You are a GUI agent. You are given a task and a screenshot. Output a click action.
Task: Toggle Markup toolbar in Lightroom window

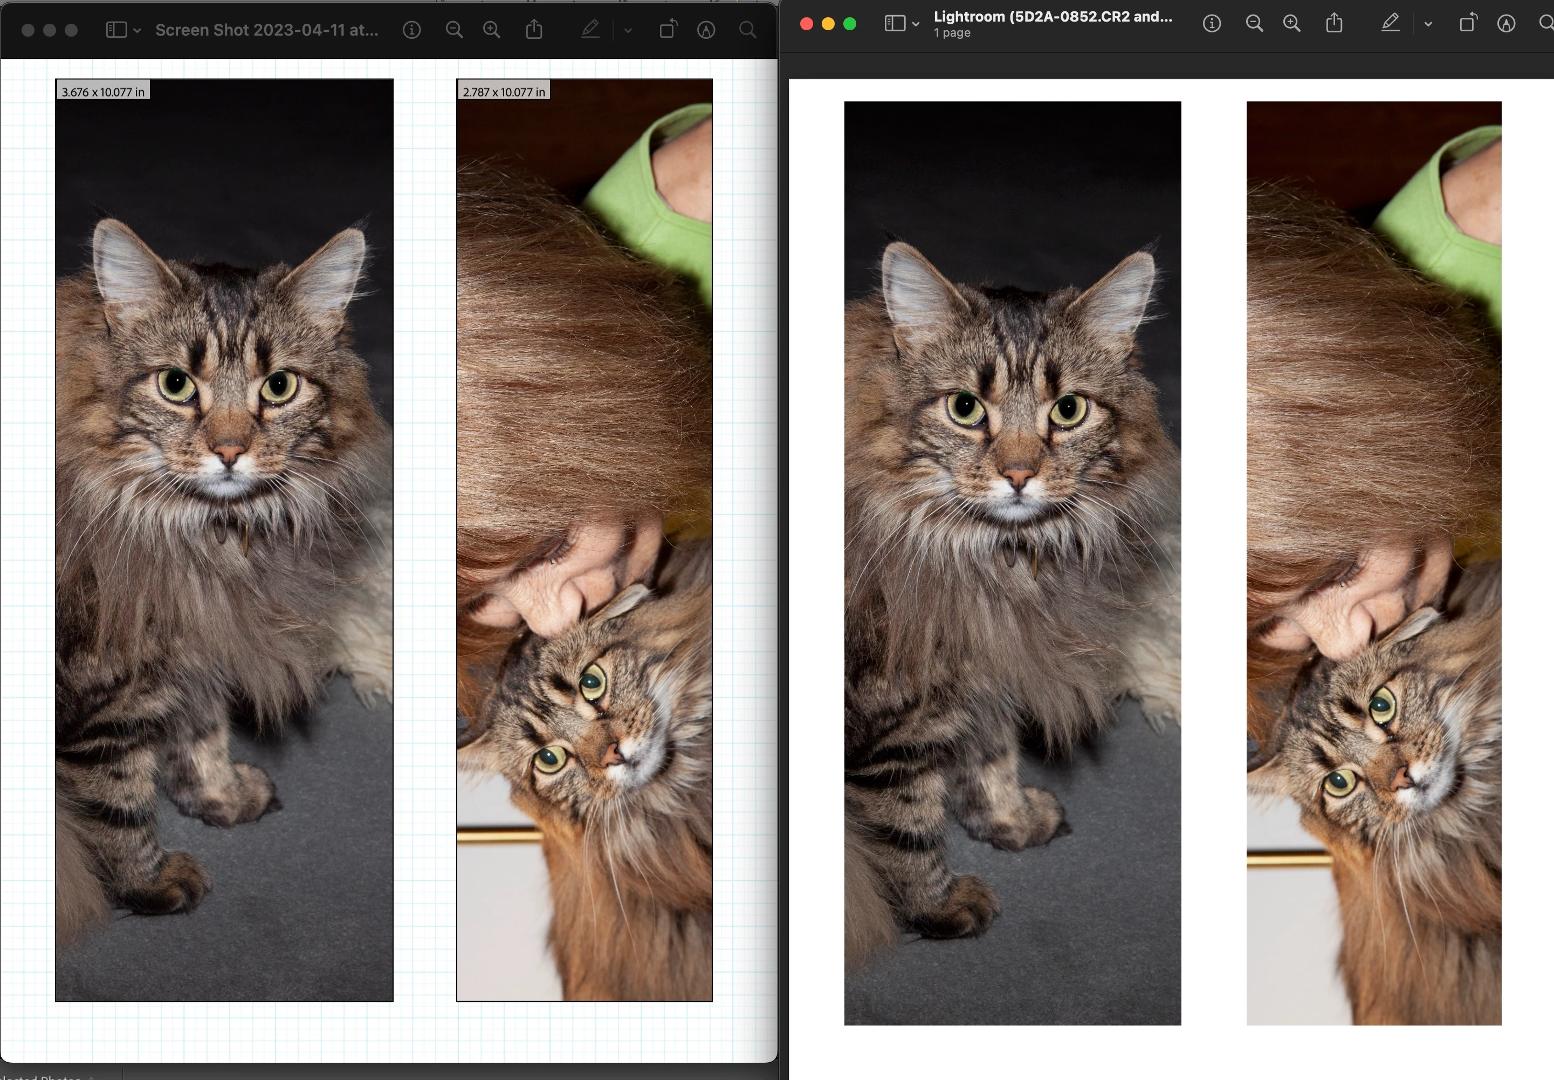[1506, 24]
